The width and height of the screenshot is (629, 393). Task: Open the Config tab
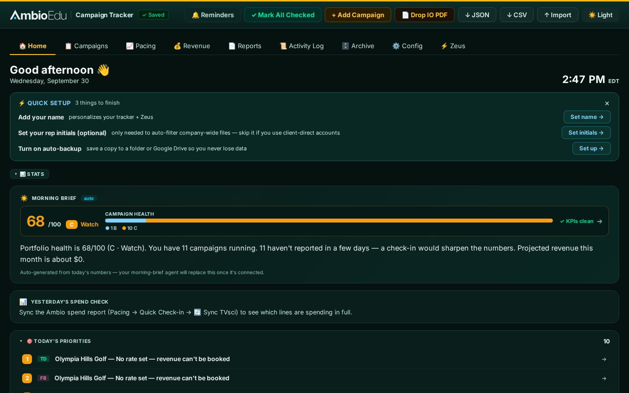click(407, 46)
